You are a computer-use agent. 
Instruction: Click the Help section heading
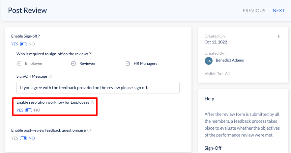pyautogui.click(x=209, y=99)
